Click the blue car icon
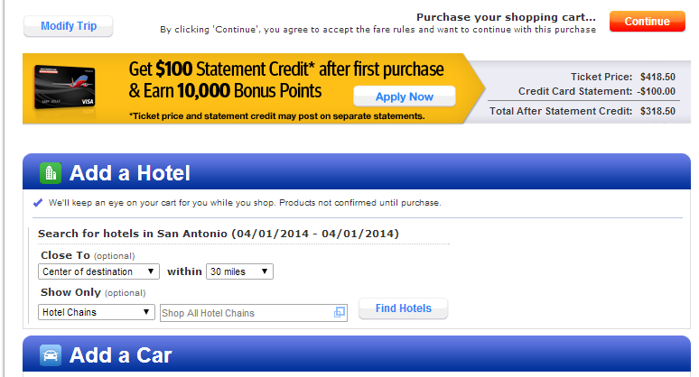The image size is (699, 377). coord(50,356)
